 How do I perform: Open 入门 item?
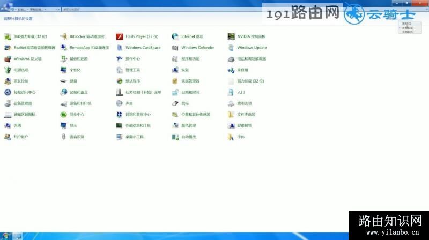[x=236, y=92]
